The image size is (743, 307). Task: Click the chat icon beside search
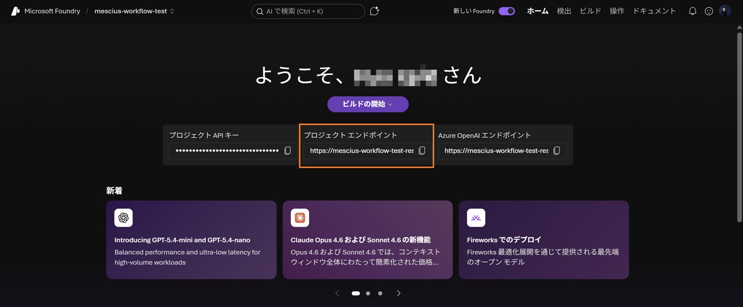click(375, 11)
